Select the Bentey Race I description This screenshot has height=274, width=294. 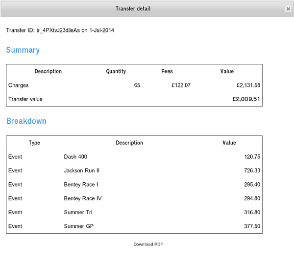point(81,184)
